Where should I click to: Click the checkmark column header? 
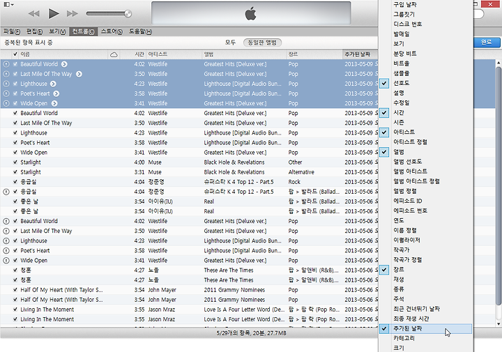[15, 54]
